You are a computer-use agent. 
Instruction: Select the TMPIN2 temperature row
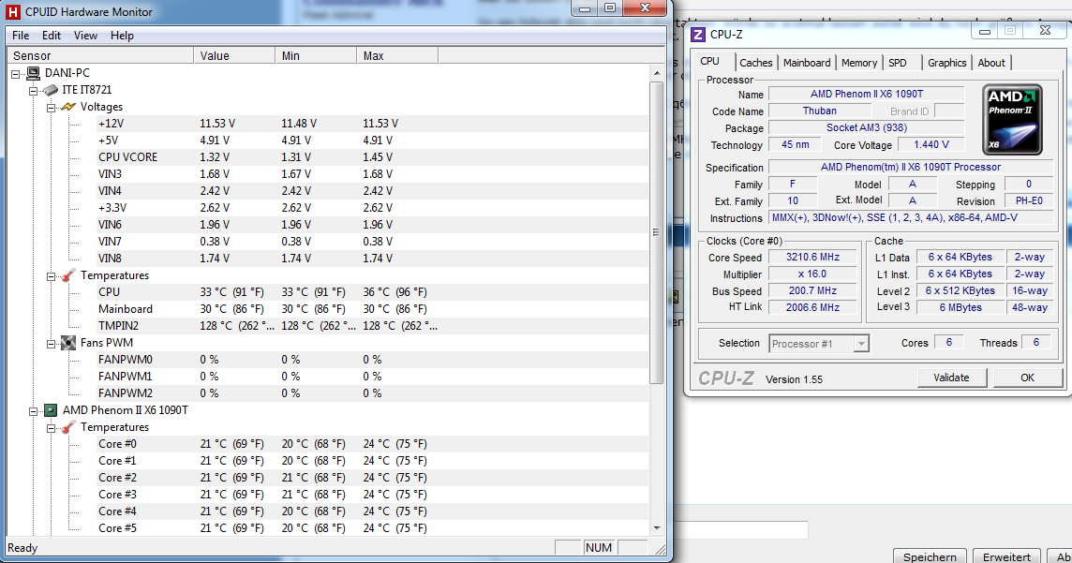[x=373, y=326]
